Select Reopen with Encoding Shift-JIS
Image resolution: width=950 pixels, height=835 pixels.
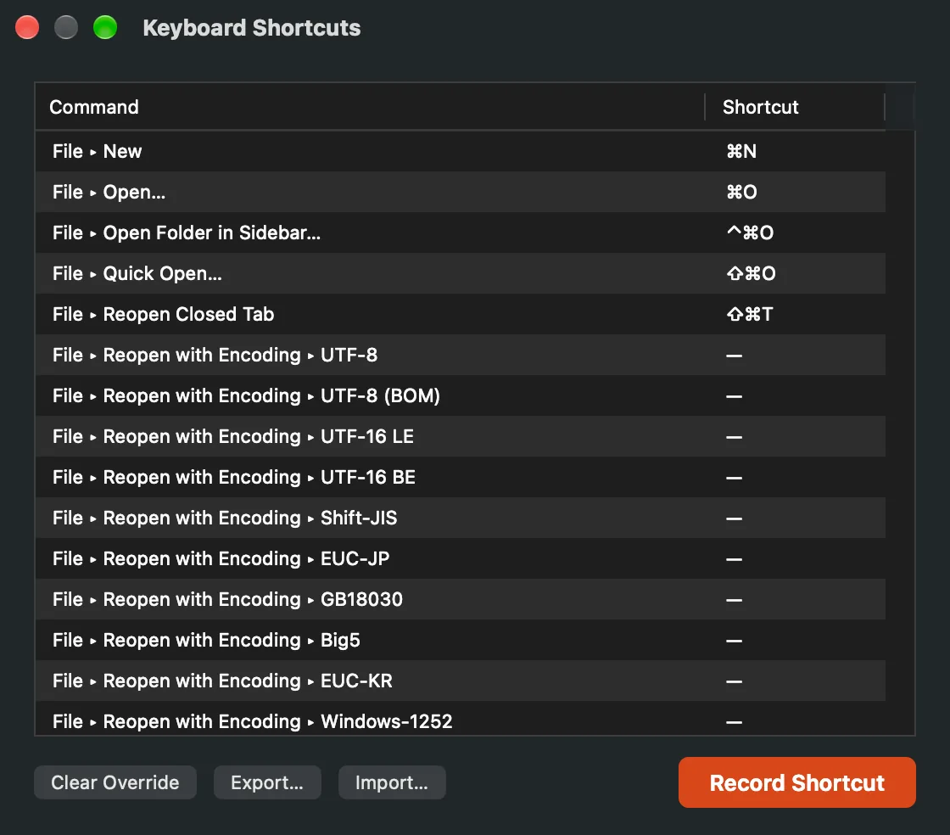click(x=461, y=518)
